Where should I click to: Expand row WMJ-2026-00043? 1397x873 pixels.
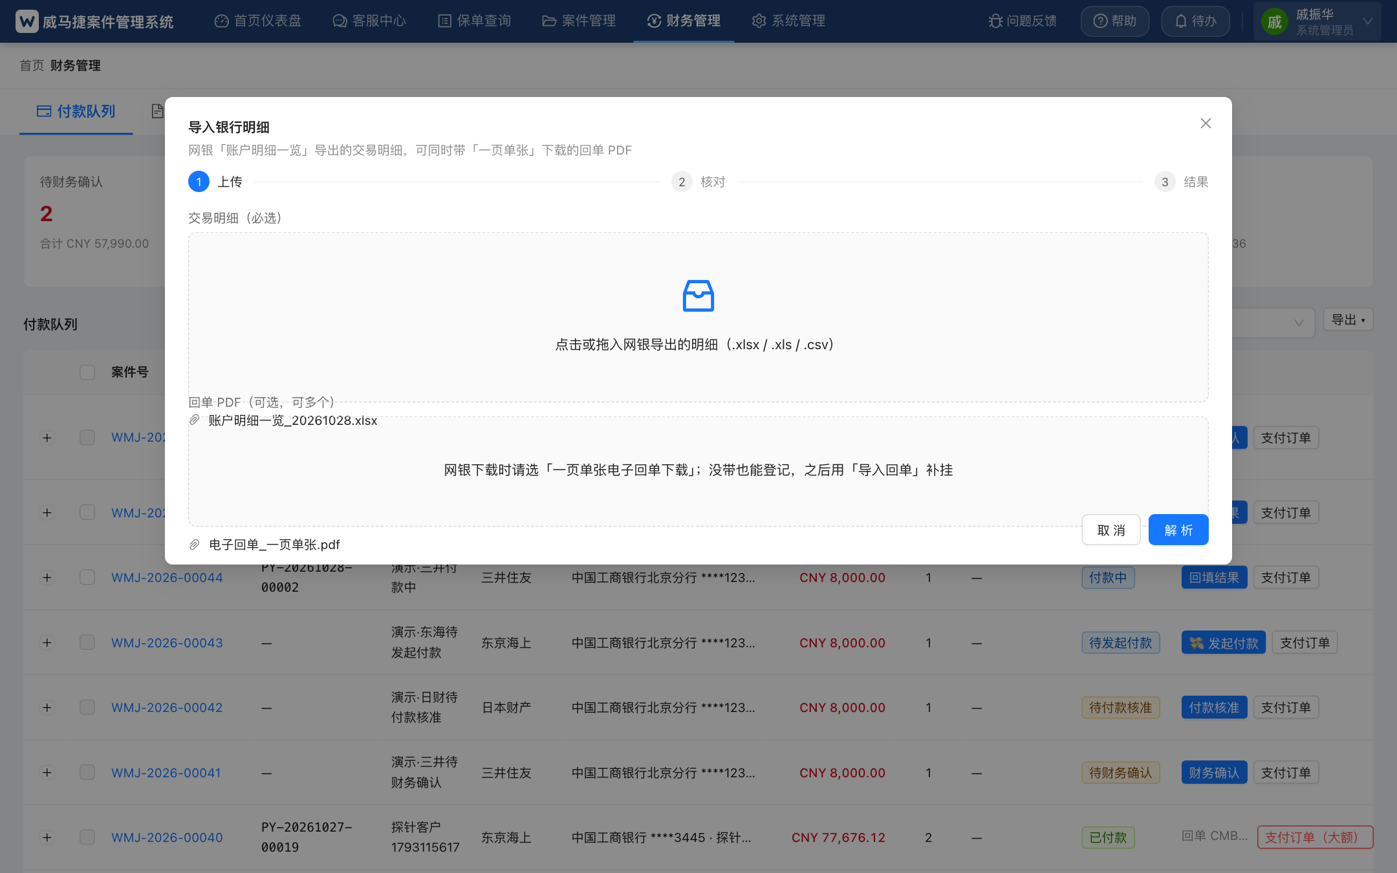pyautogui.click(x=47, y=643)
